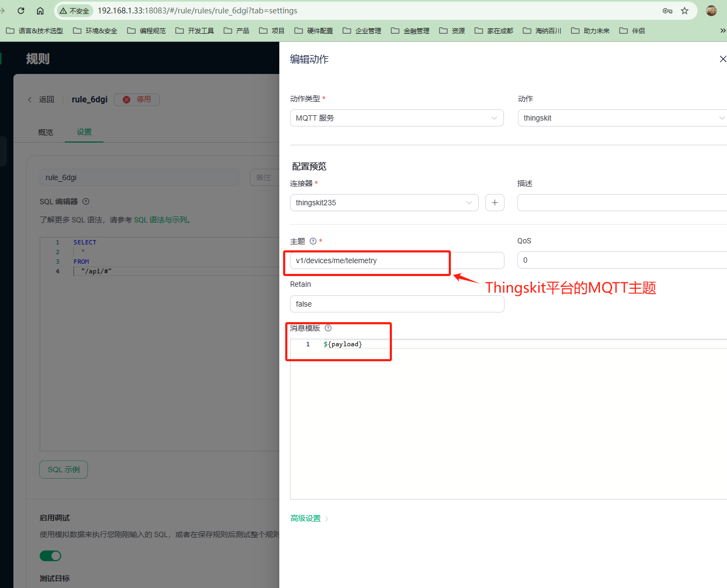
Task: Open the 动作类型 MQTT 服务 dropdown
Action: pos(397,118)
